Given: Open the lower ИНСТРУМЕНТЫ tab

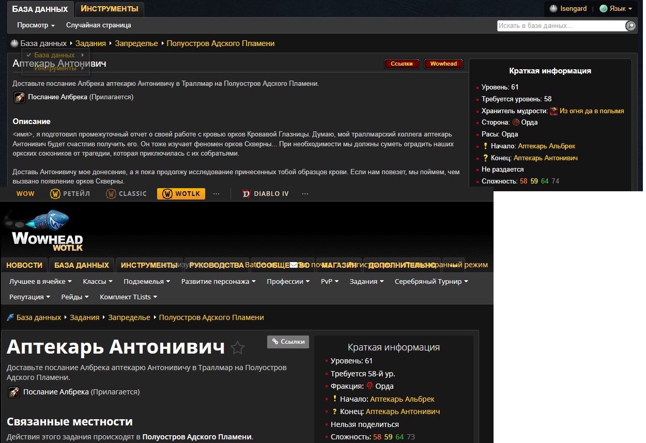Looking at the screenshot, I should tap(149, 265).
